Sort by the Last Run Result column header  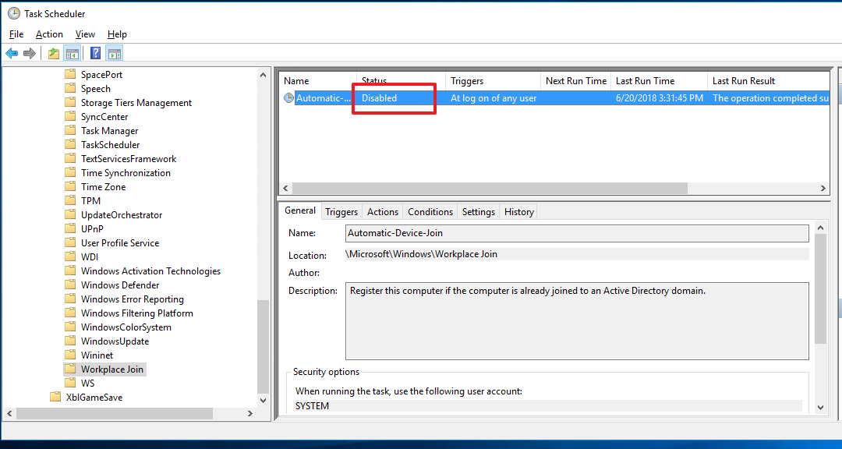coord(769,80)
